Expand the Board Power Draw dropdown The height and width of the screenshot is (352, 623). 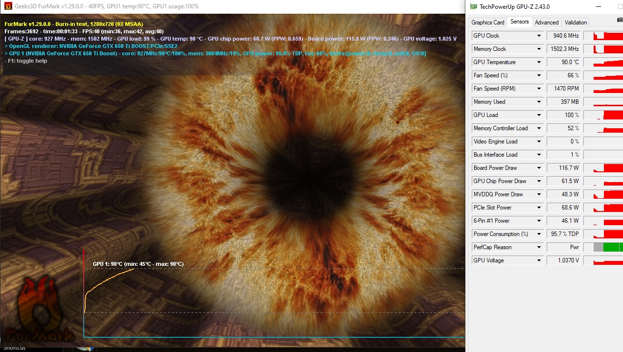click(x=539, y=168)
